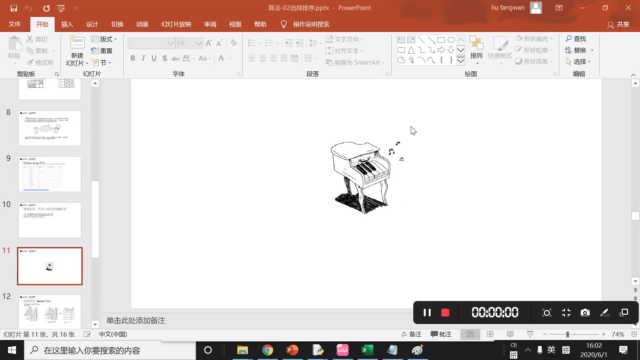Click the language indicator 中文(中国)
Screen dimensions: 640x360
[113, 334]
